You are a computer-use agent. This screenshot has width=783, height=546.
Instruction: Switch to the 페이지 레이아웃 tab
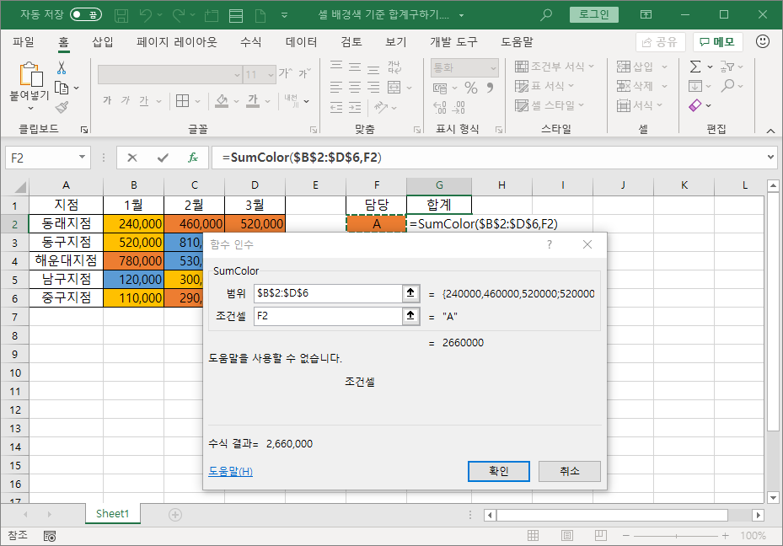pos(177,42)
